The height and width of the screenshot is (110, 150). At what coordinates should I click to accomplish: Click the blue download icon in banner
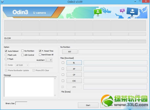132,12
